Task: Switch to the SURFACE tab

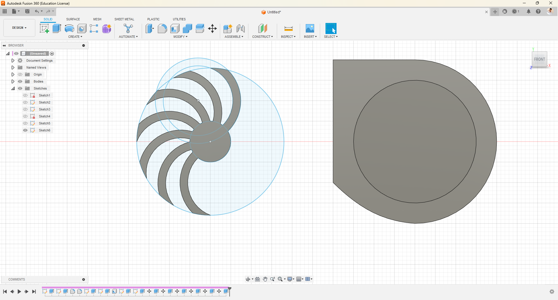Action: coord(73,19)
